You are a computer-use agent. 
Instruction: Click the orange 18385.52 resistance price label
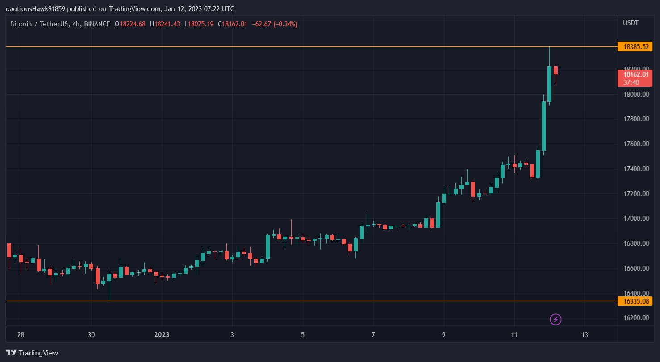click(636, 46)
